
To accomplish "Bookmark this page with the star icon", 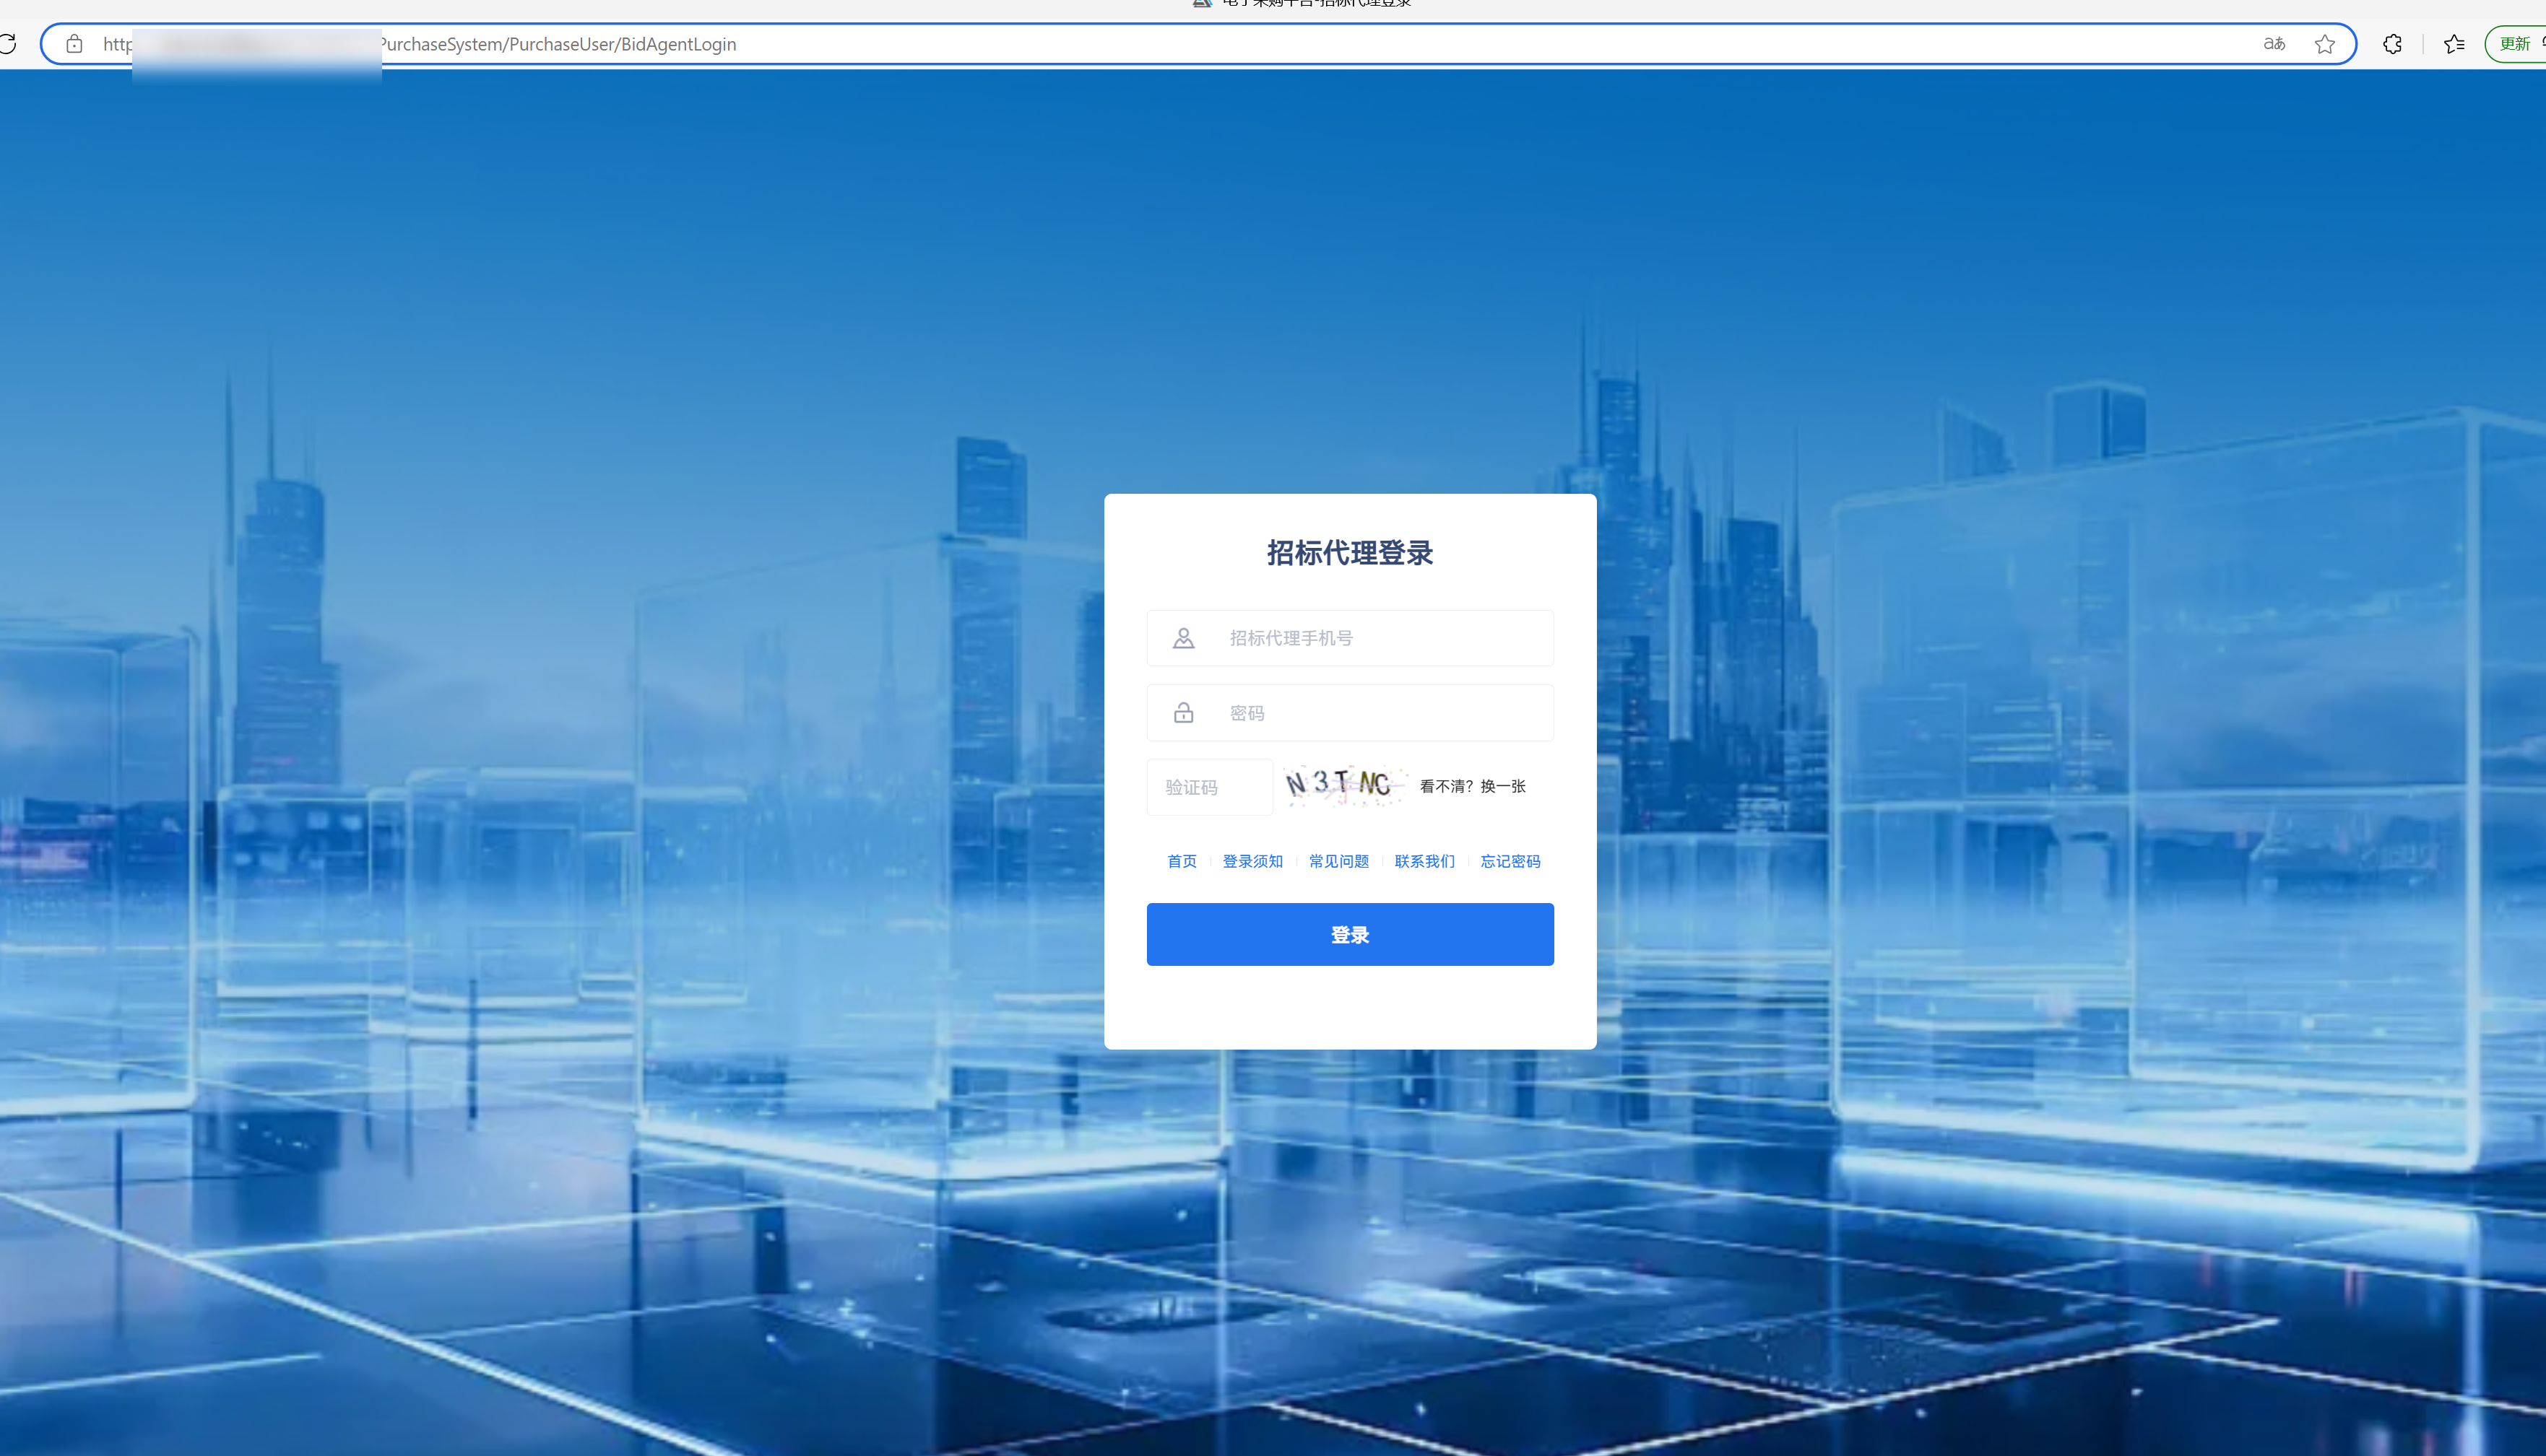I will (2325, 44).
